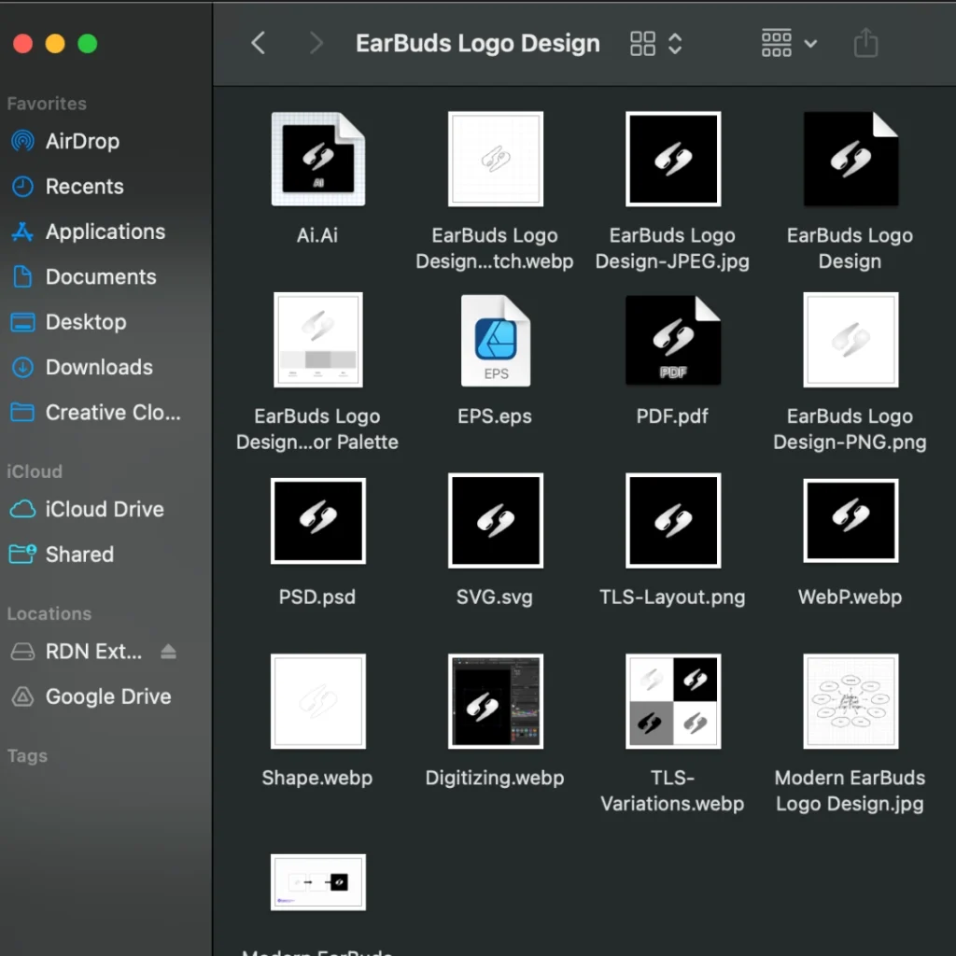
Task: Expand the group-by options dropdown
Action: 789,43
